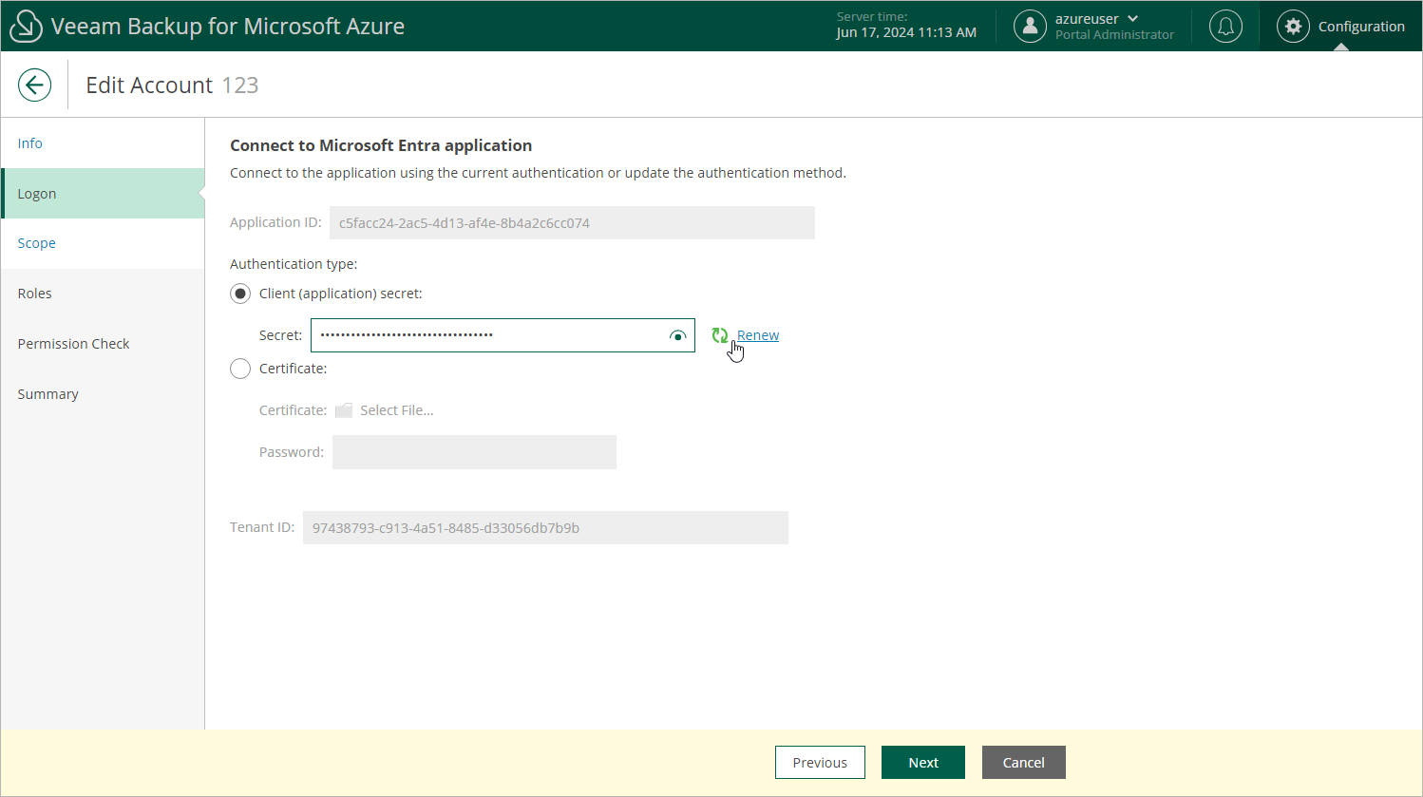Select Client (application) secret radio button
The image size is (1423, 797).
240,294
